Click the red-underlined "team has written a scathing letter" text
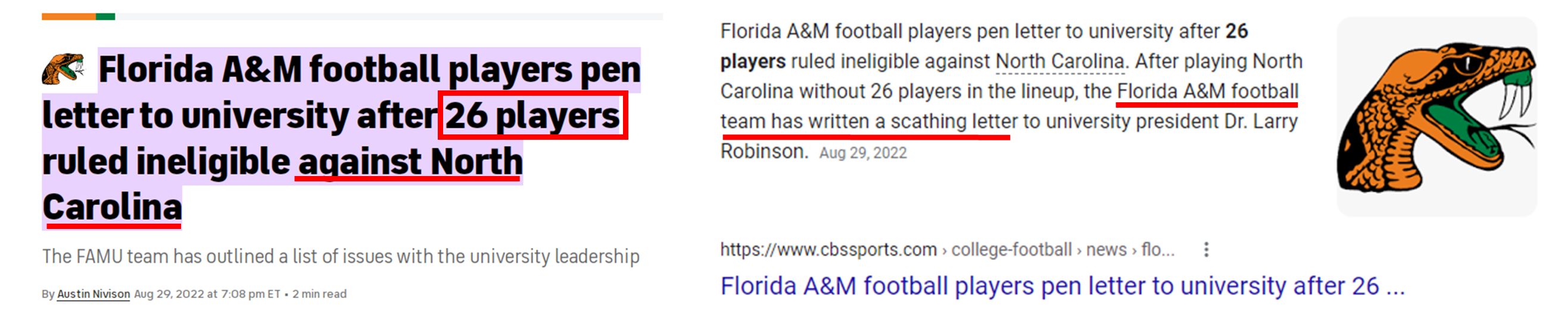 868,121
